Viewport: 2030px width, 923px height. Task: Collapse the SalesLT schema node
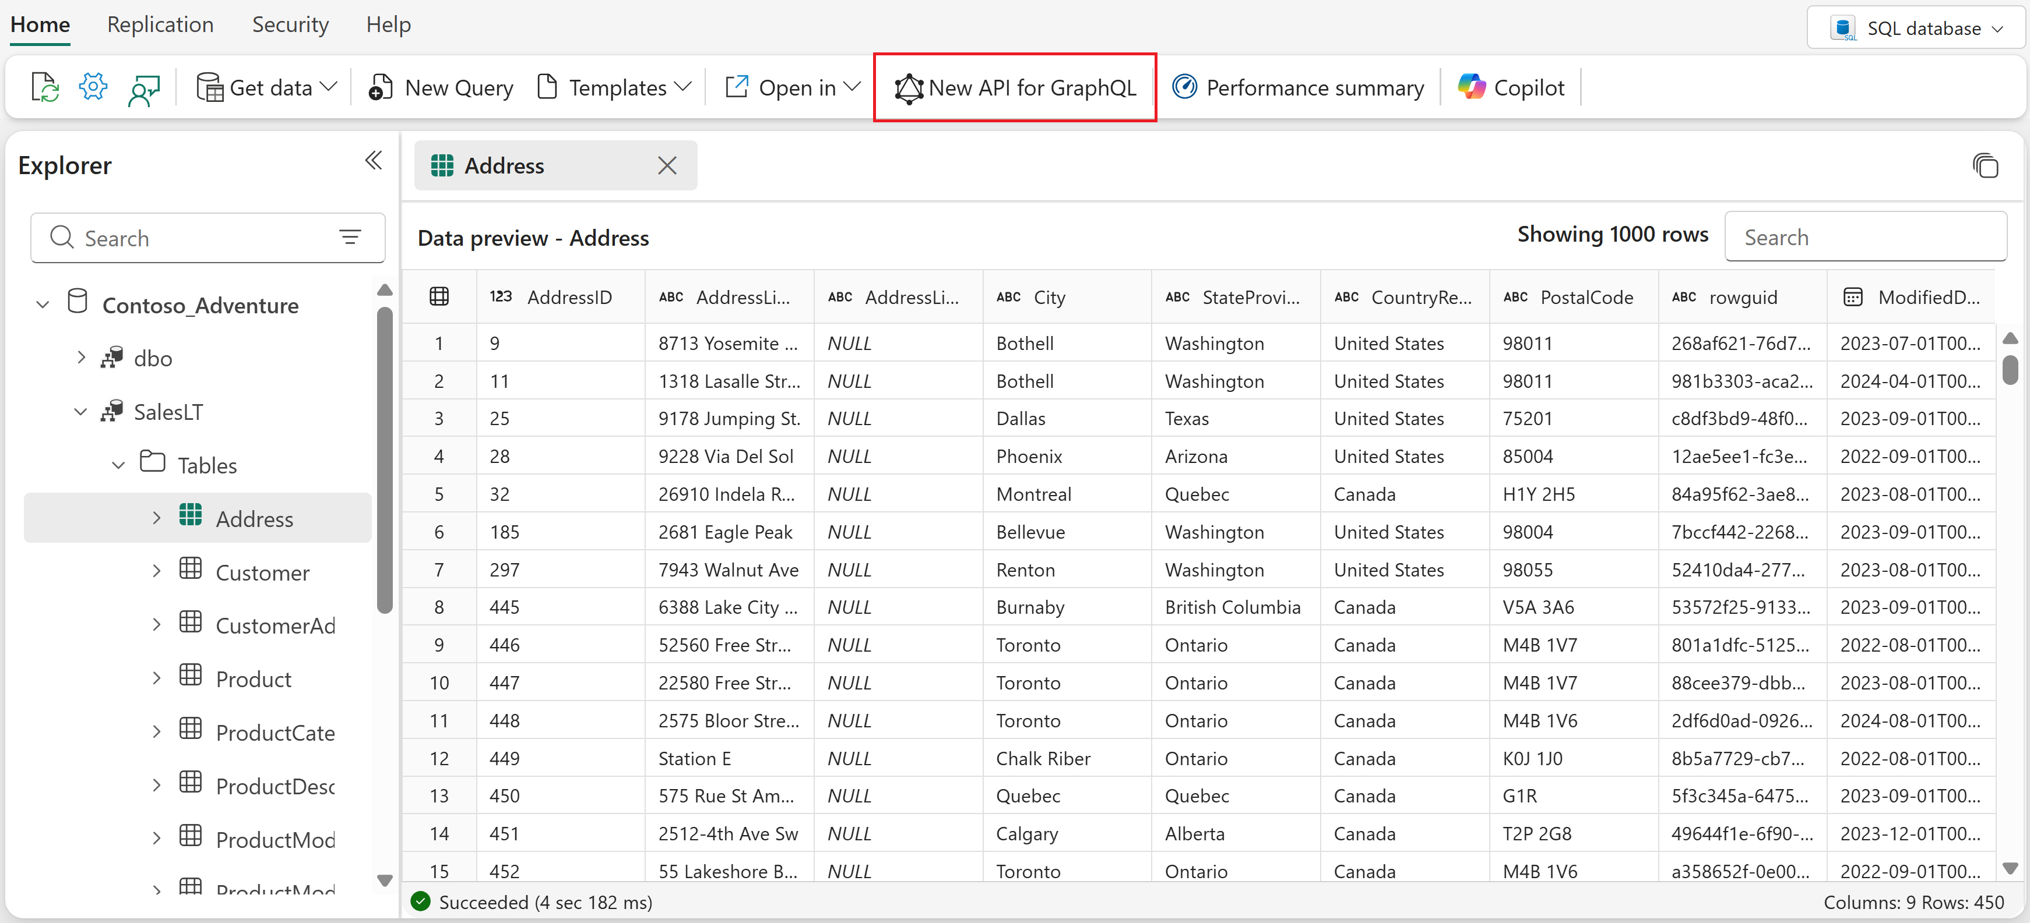[x=81, y=411]
